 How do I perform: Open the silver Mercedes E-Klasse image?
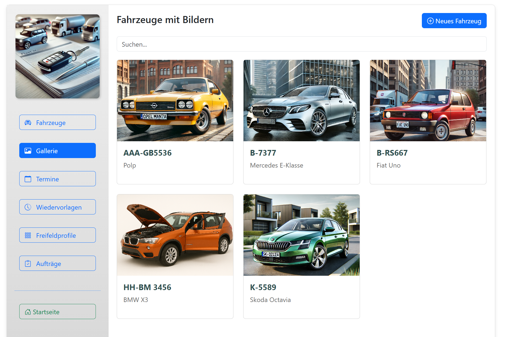[301, 101]
